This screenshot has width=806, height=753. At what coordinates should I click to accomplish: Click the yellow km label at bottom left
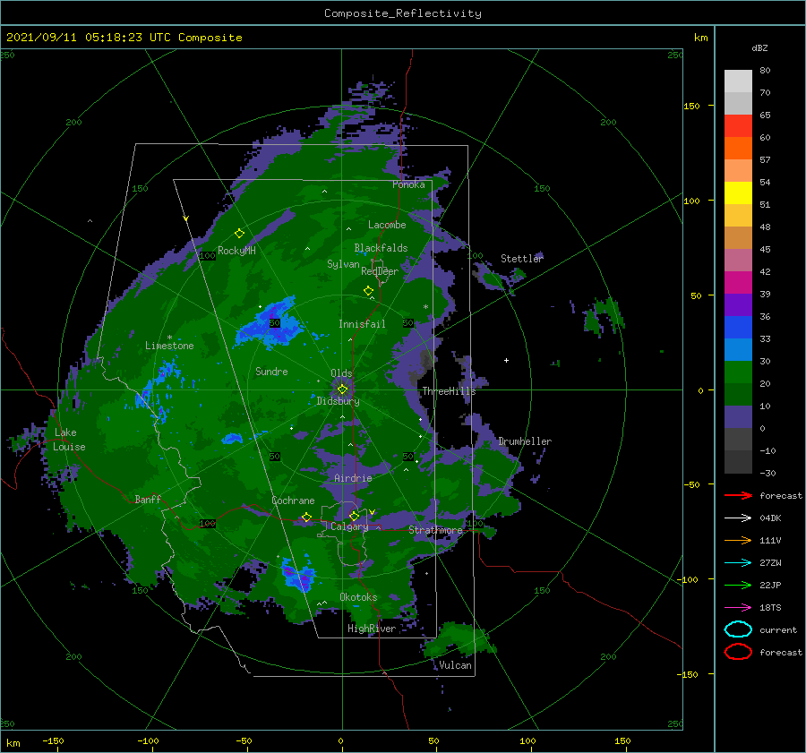[13, 743]
